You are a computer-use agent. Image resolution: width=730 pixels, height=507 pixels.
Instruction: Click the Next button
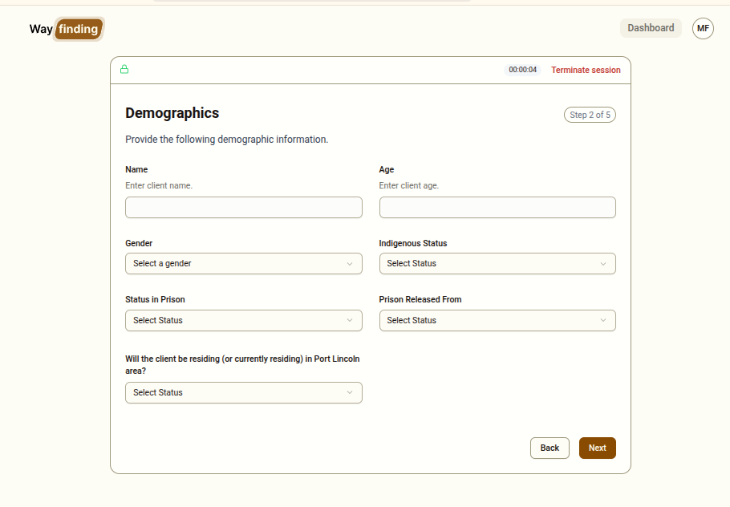(597, 448)
